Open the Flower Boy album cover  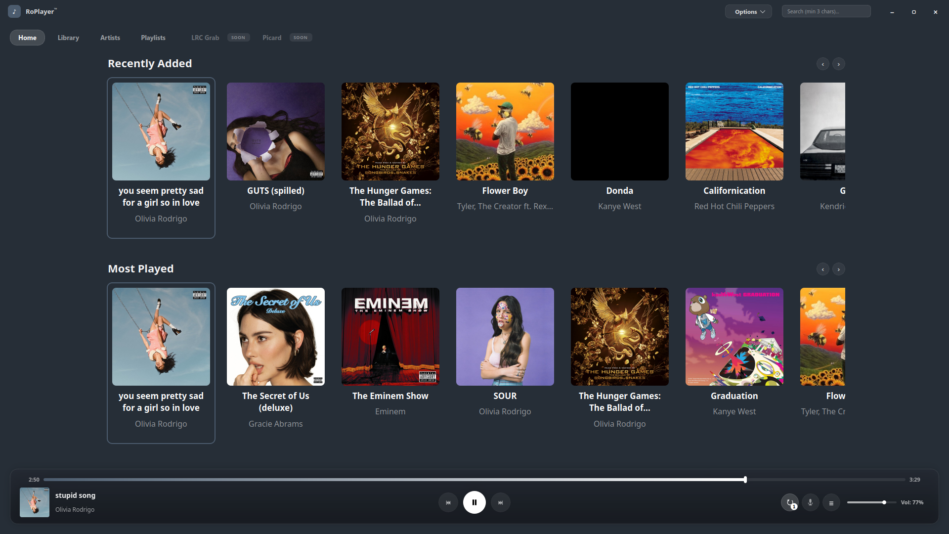pos(505,132)
